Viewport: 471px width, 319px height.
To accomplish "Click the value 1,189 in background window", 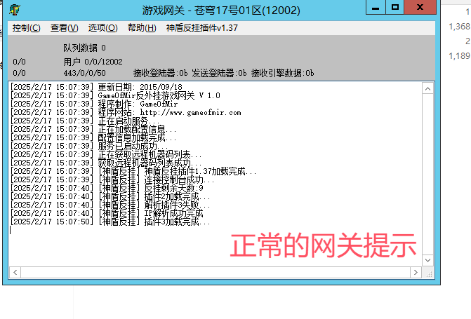I will tap(459, 56).
